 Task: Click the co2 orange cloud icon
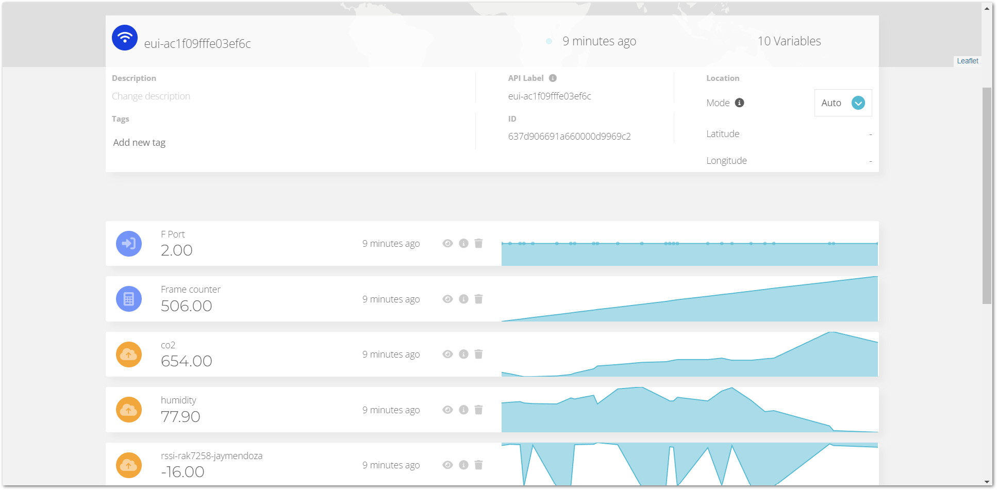coord(129,354)
